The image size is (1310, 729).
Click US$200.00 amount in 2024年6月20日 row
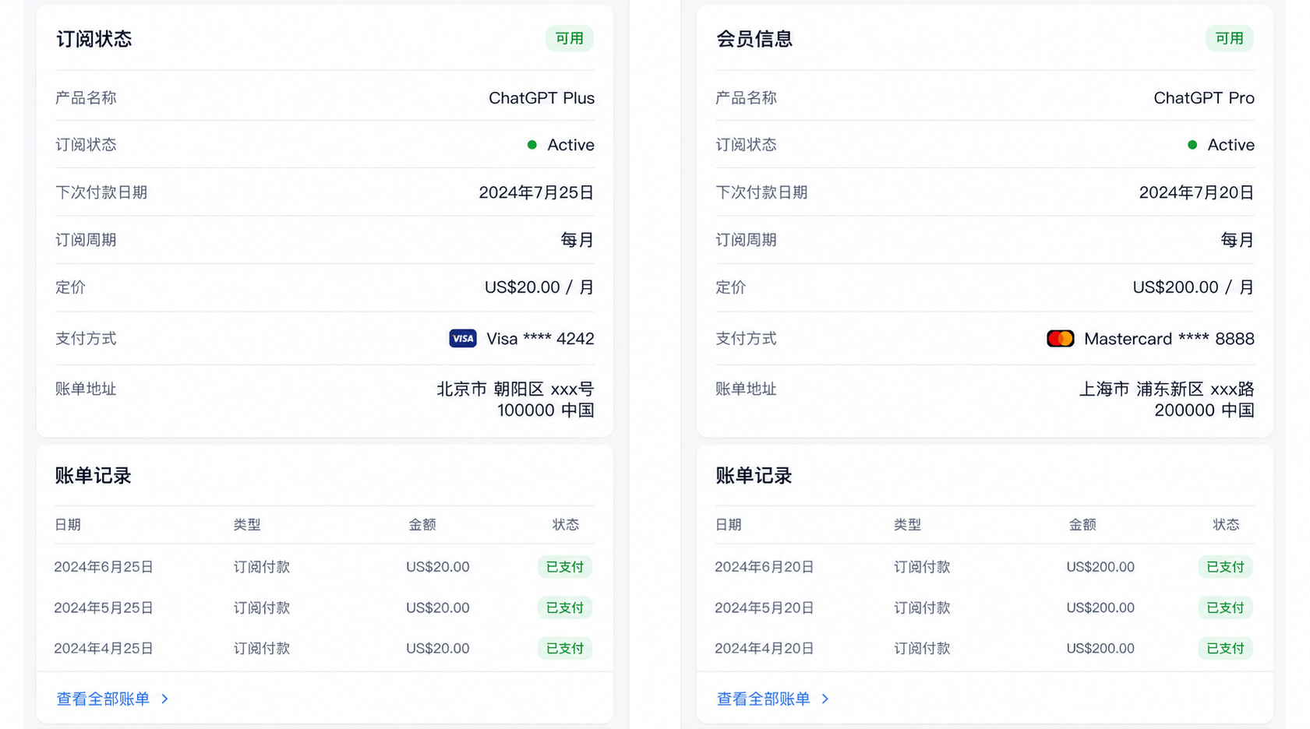click(1100, 567)
